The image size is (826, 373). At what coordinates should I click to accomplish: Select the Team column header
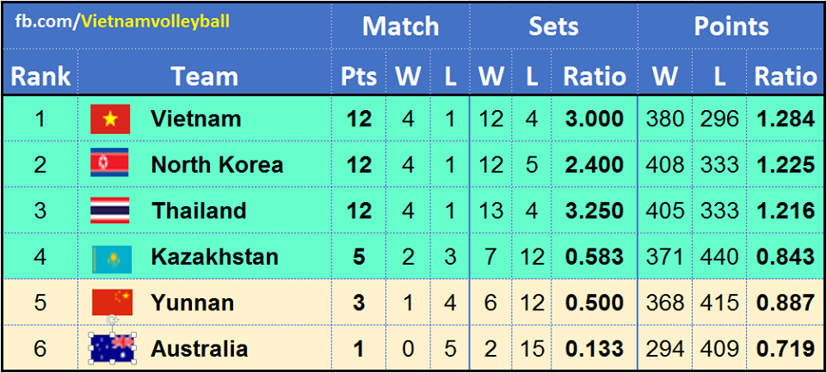pos(204,76)
